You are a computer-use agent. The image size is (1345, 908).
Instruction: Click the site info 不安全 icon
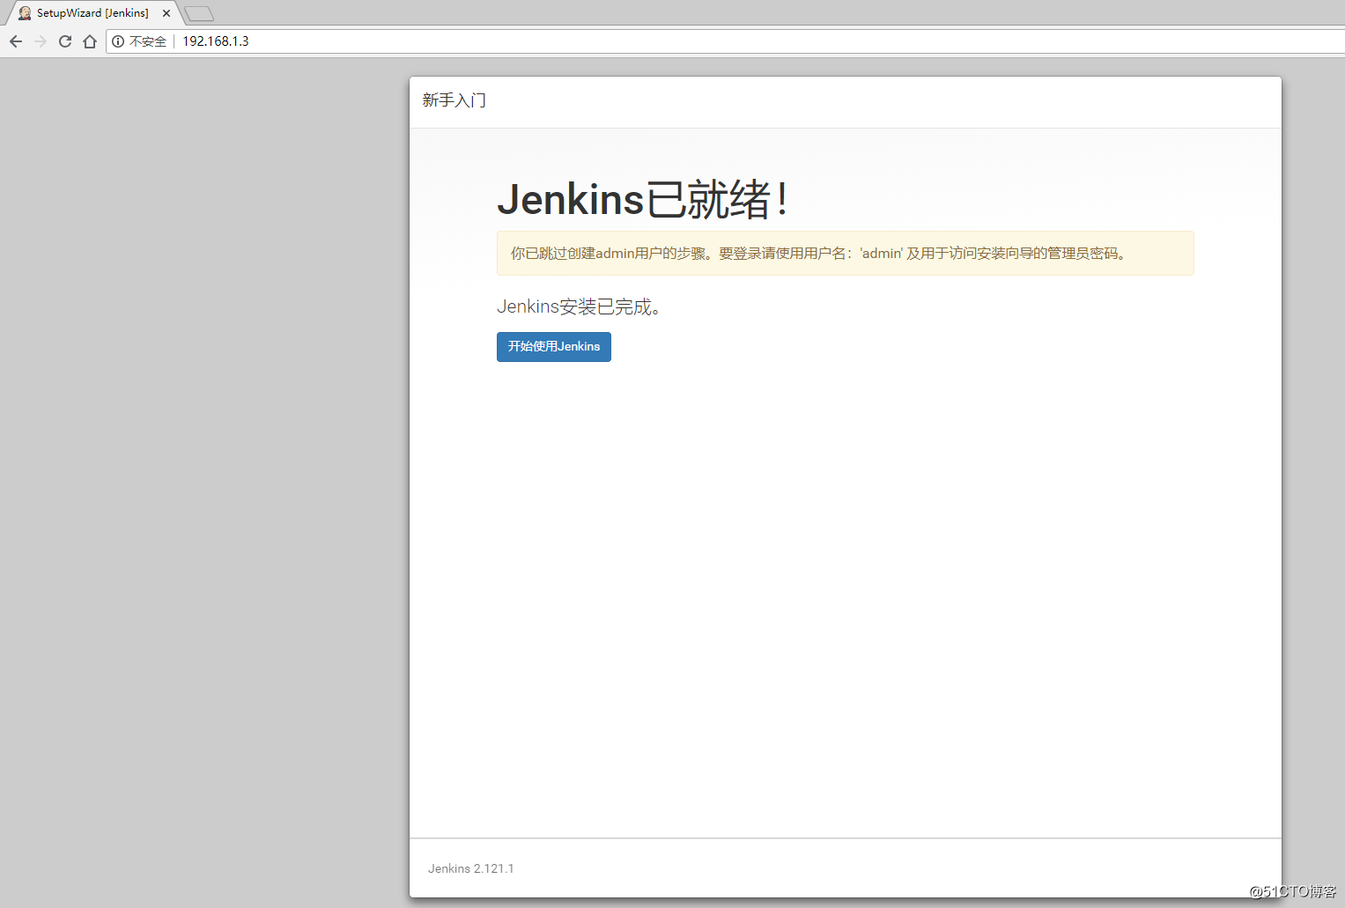pos(118,41)
